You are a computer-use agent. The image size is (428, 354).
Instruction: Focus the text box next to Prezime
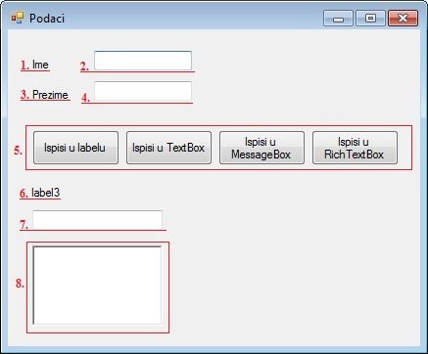click(x=143, y=91)
